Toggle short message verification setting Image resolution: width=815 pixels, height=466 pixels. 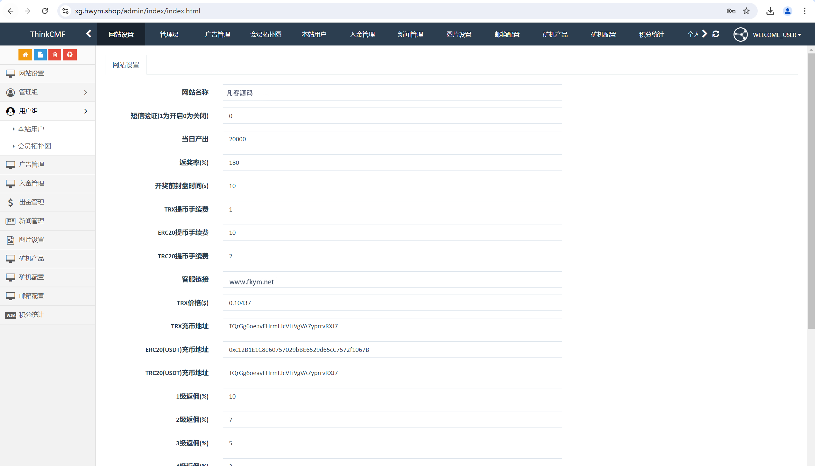(392, 116)
